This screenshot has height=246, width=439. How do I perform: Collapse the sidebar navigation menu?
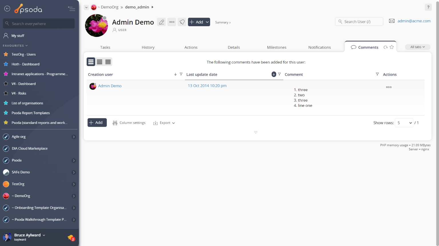(71, 9)
